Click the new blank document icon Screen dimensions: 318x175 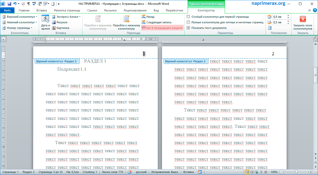[x=53, y=4]
